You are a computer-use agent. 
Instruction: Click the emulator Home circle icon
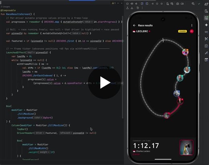pos(157,4)
